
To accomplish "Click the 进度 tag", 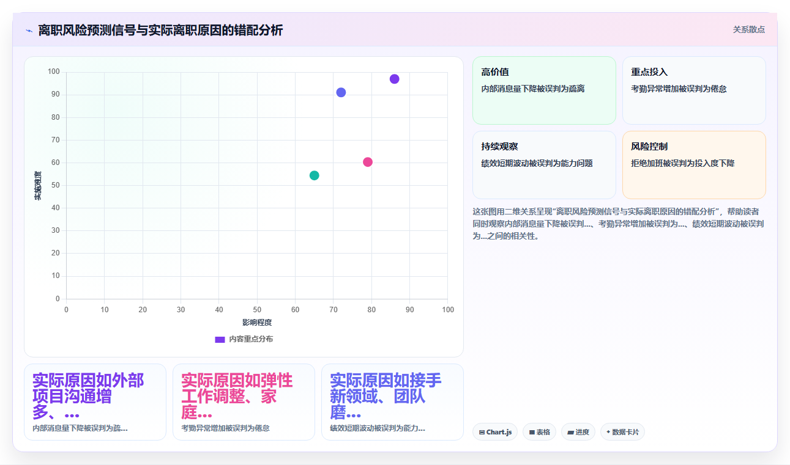I will coord(578,432).
